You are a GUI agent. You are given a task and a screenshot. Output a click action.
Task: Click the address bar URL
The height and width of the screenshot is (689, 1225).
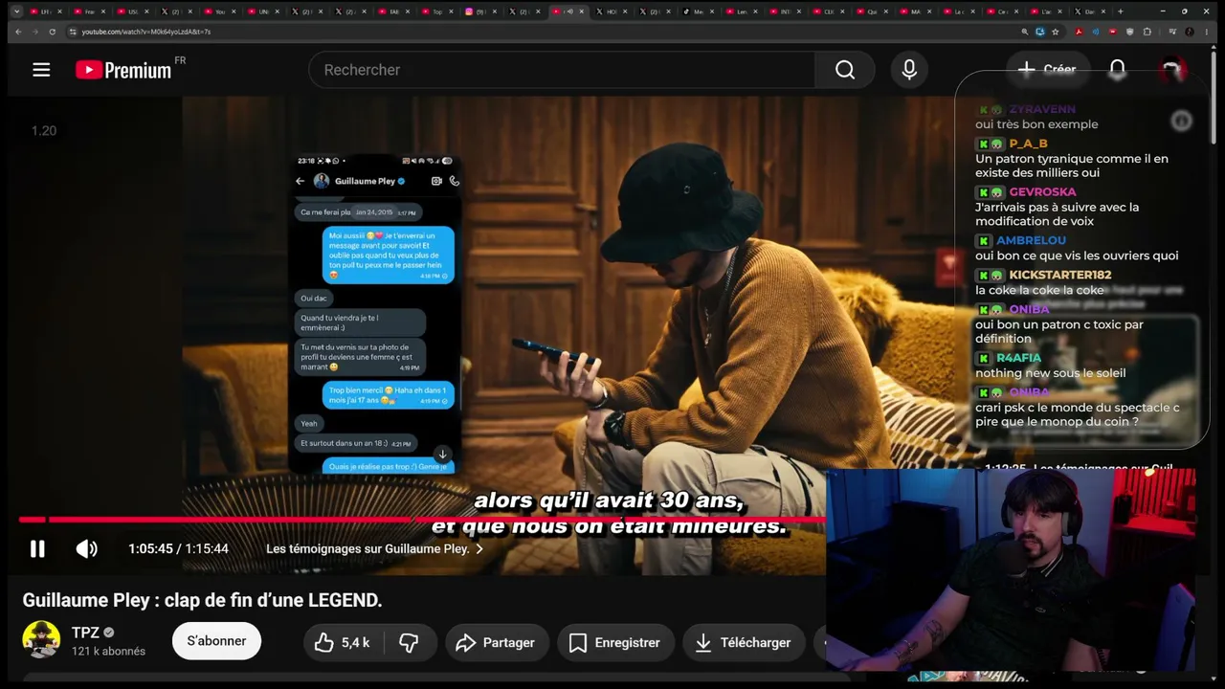click(146, 32)
